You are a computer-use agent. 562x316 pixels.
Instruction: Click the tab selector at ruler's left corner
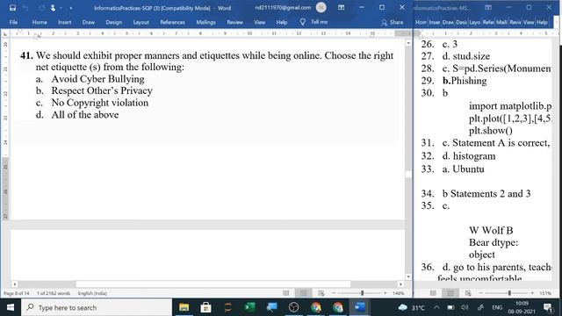(x=5, y=33)
